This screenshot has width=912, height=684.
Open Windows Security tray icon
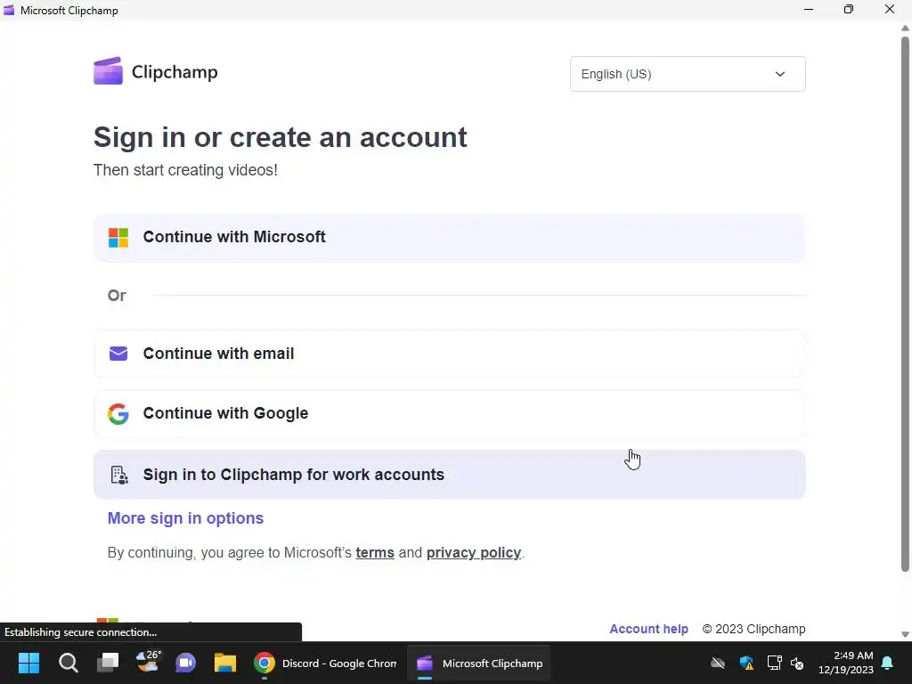point(746,663)
